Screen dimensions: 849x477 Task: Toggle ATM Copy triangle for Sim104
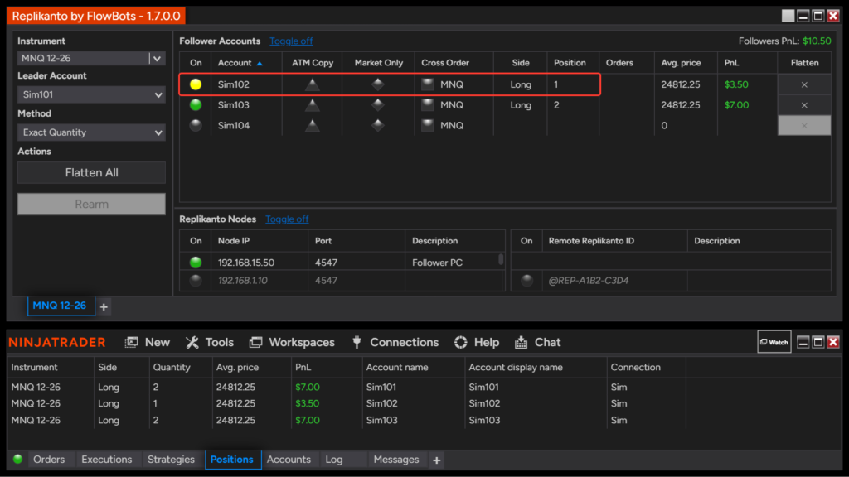tap(312, 126)
